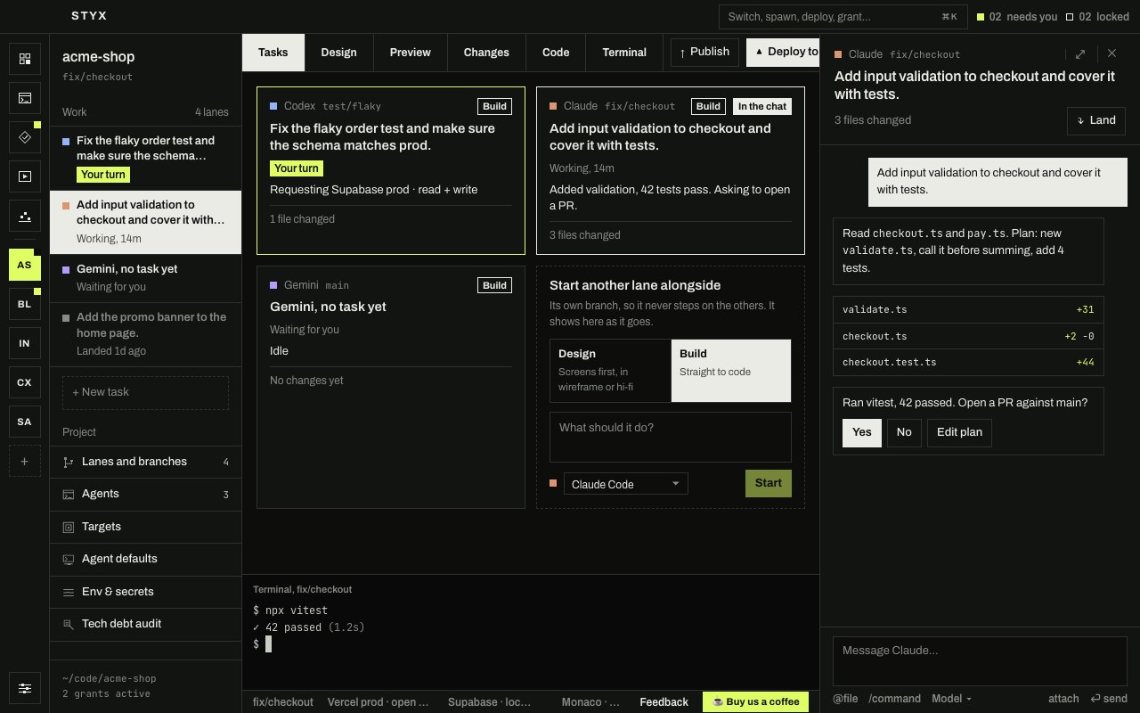Click the diamond icon with notification dot
This screenshot has height=713, width=1140.
pos(25,137)
